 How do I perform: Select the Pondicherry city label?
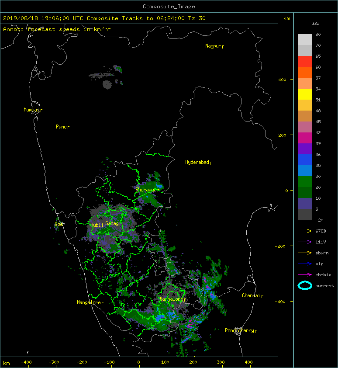point(241,331)
